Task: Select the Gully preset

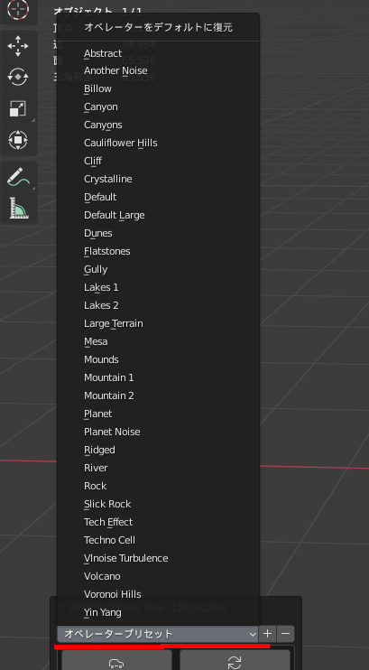Action: tap(158, 269)
